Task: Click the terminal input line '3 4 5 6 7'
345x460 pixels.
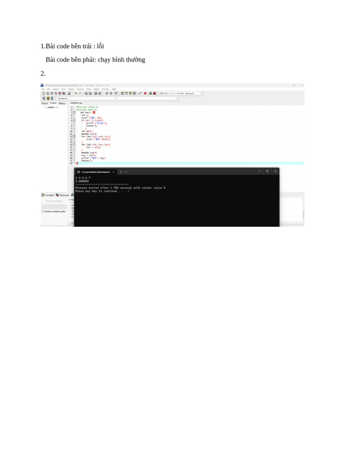Action: (83, 178)
